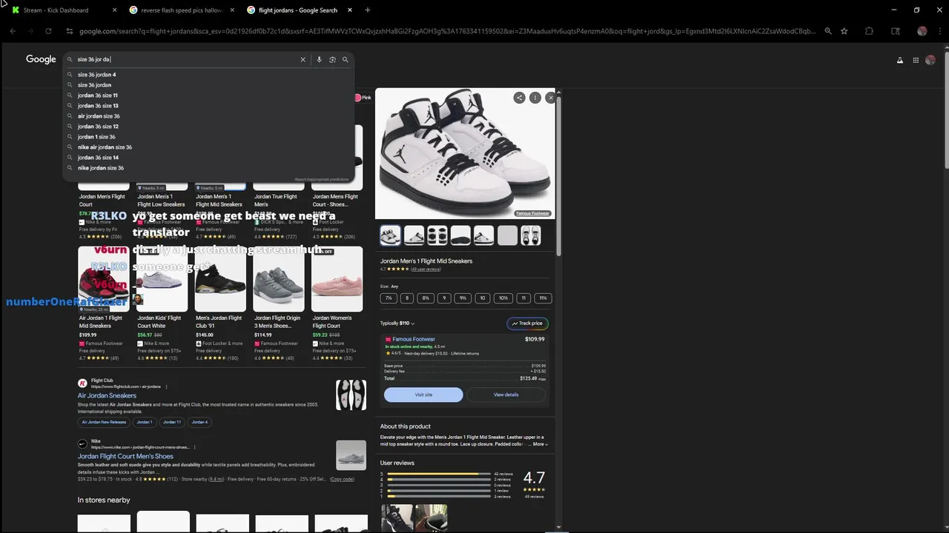Select shoe size 9½

click(463, 298)
